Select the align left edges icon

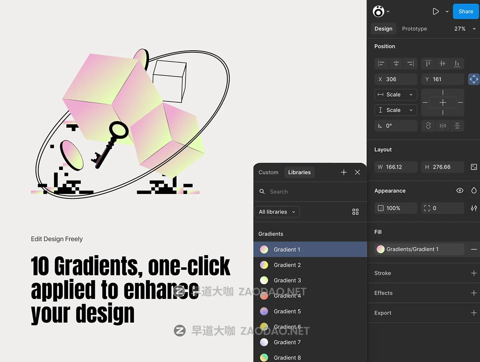(x=381, y=63)
